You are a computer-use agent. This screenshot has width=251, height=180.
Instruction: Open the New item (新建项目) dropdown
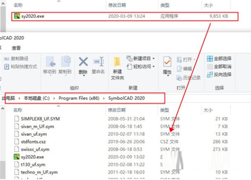[x=140, y=59]
